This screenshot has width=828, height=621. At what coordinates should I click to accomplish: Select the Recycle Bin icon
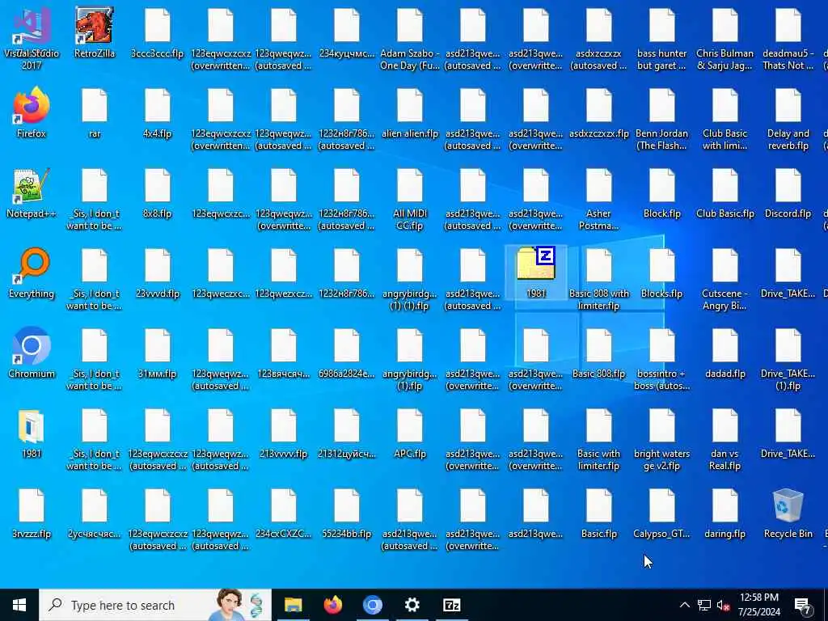coord(788,513)
